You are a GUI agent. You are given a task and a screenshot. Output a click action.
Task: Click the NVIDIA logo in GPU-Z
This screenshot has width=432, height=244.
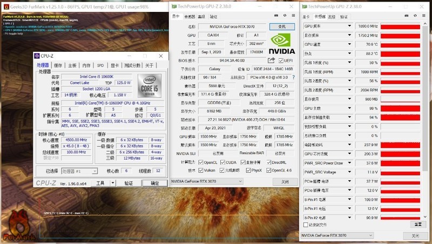click(281, 44)
